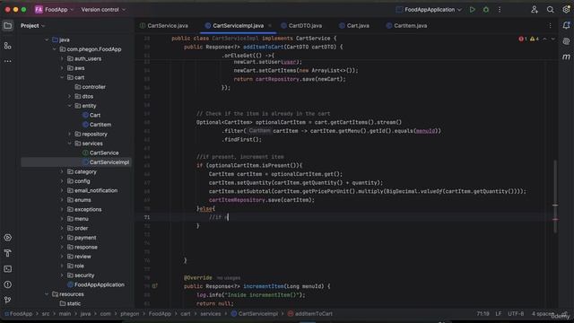Open the Maven tool window icon
Viewport: 574px width, 323px height.
click(x=566, y=57)
